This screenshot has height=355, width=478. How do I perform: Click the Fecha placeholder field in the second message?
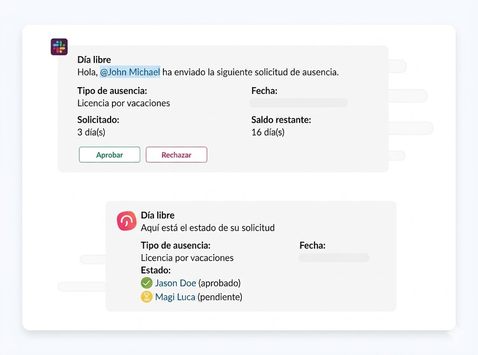point(334,258)
